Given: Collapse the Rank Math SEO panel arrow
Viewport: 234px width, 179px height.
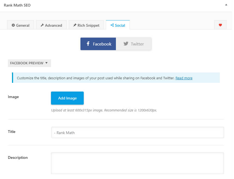Looking at the screenshot, I should click(226, 5).
